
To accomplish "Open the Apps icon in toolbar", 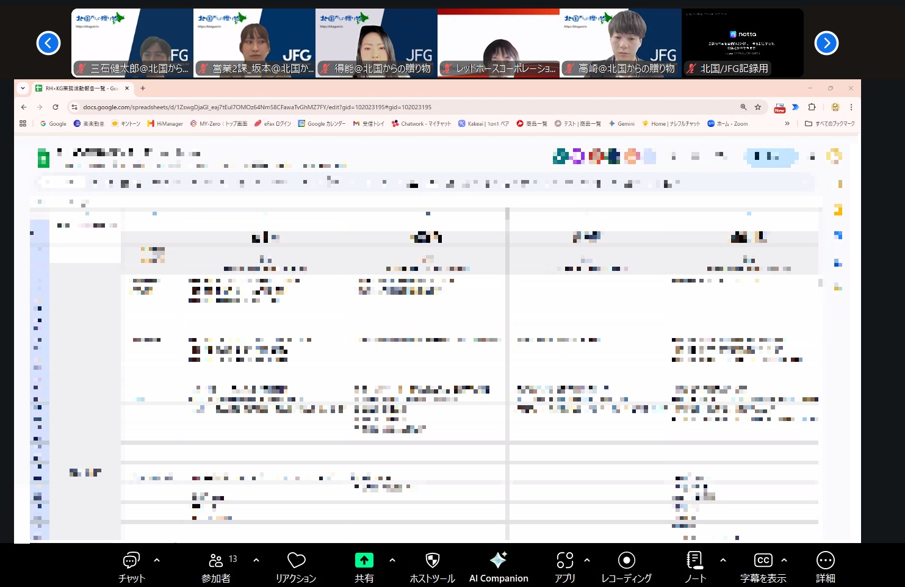I will (564, 560).
